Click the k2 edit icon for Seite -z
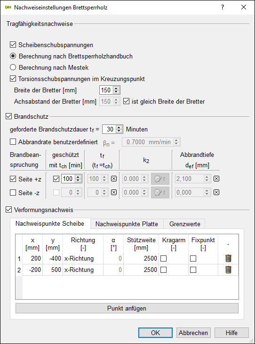Screen dimensions: 255x344 click(x=160, y=193)
